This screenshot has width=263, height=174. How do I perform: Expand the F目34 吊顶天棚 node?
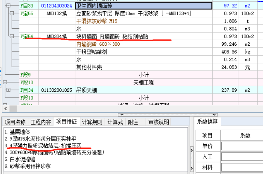click(x=8, y=90)
